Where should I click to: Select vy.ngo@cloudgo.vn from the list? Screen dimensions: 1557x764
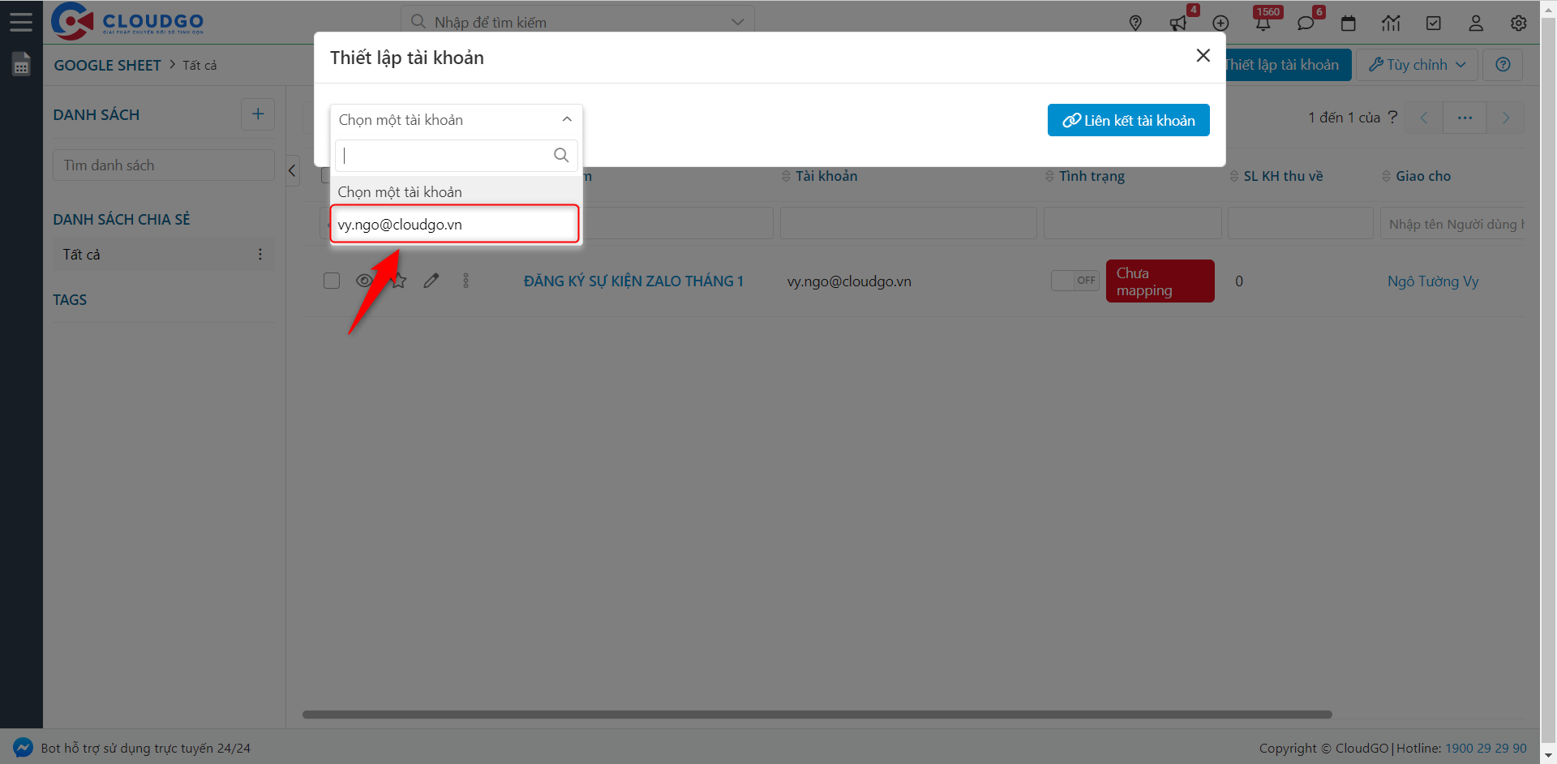(x=454, y=225)
